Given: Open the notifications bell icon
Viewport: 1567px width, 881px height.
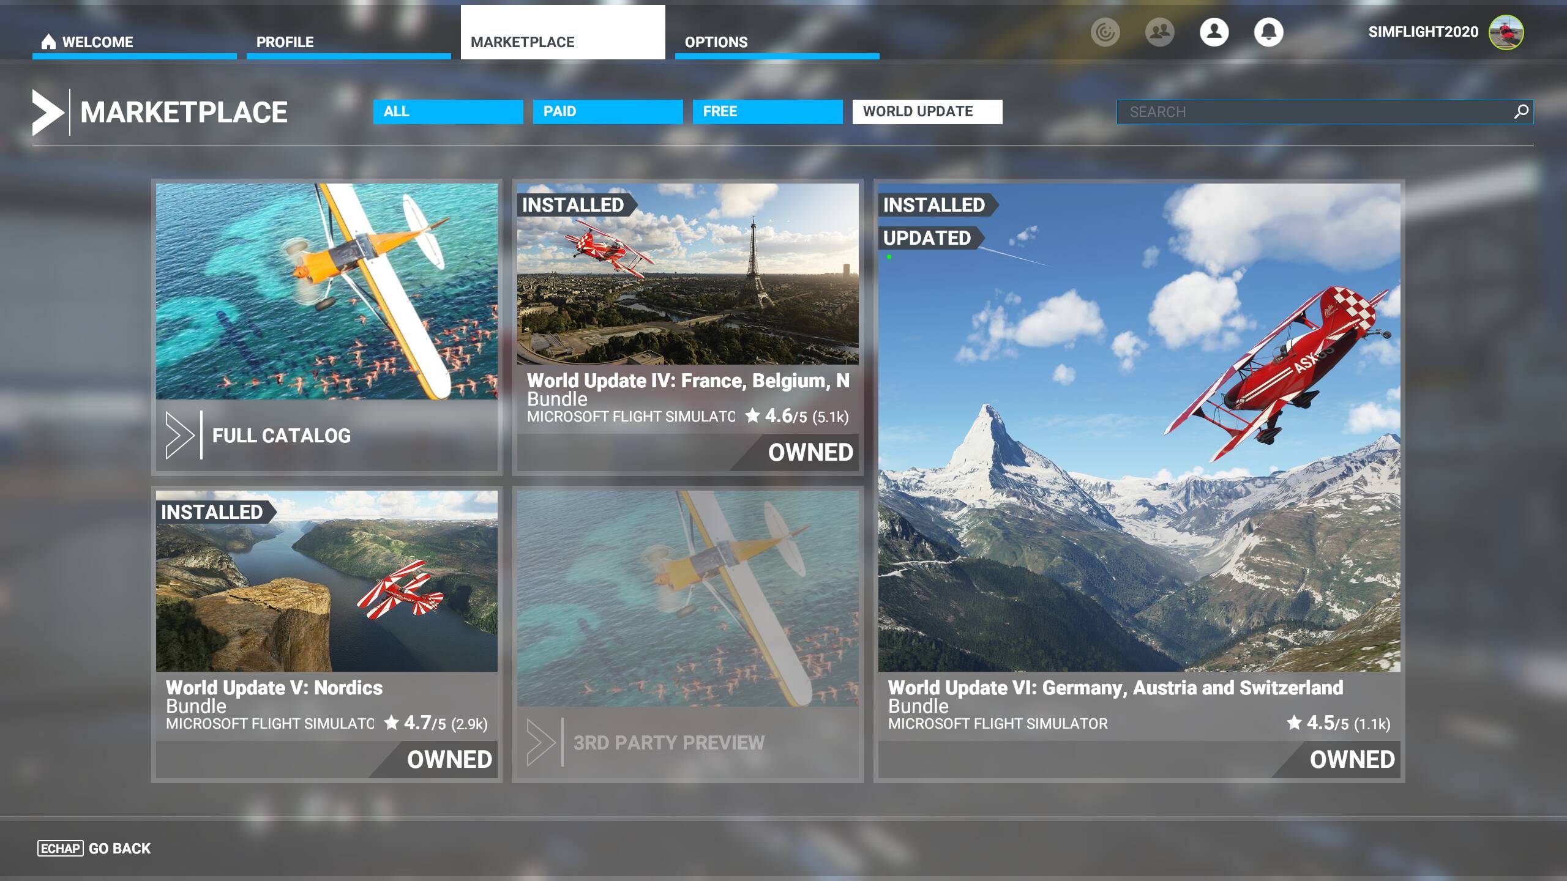Looking at the screenshot, I should (1268, 32).
